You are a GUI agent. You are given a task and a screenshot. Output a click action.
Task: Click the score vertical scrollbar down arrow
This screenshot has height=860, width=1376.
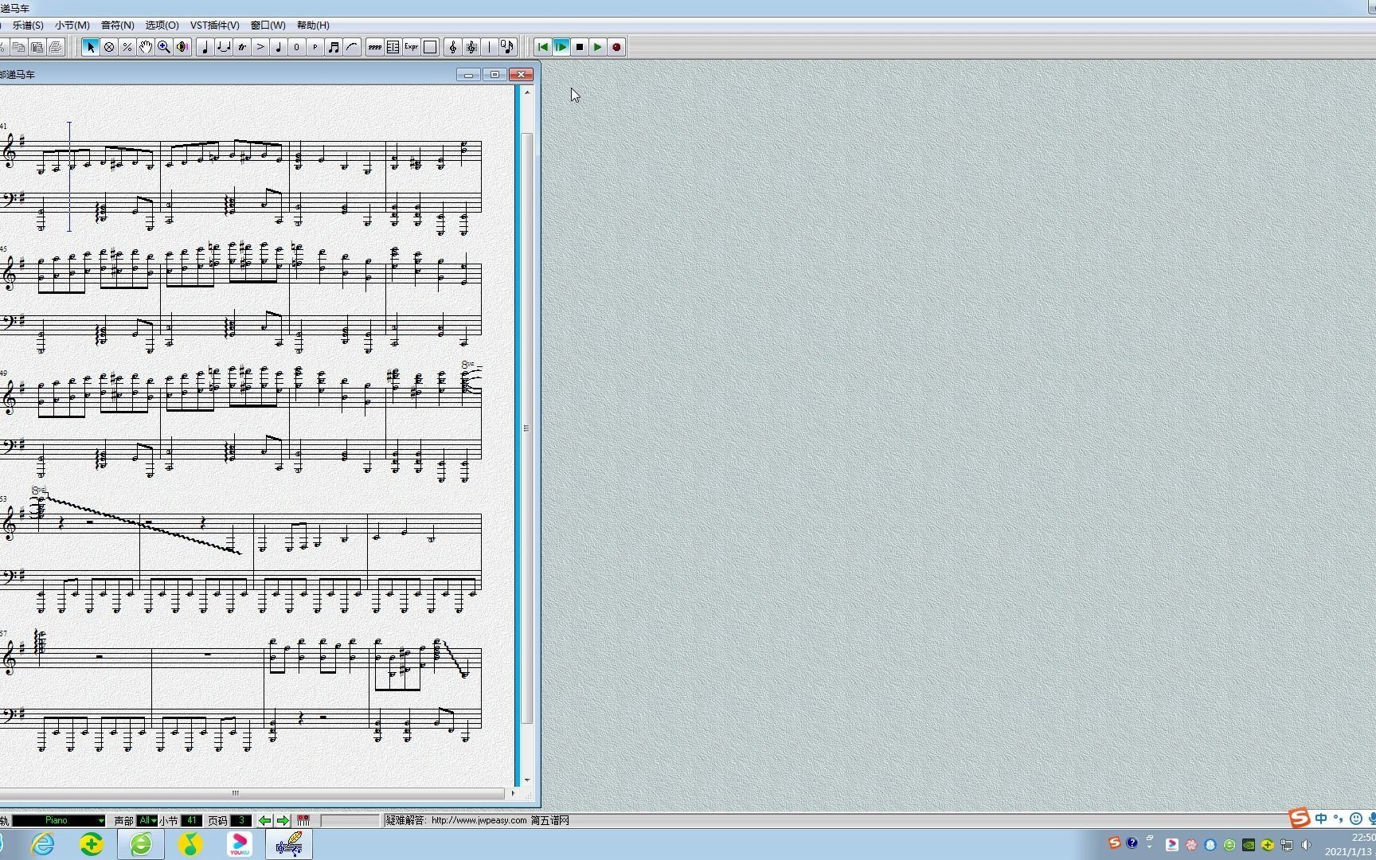pyautogui.click(x=526, y=781)
